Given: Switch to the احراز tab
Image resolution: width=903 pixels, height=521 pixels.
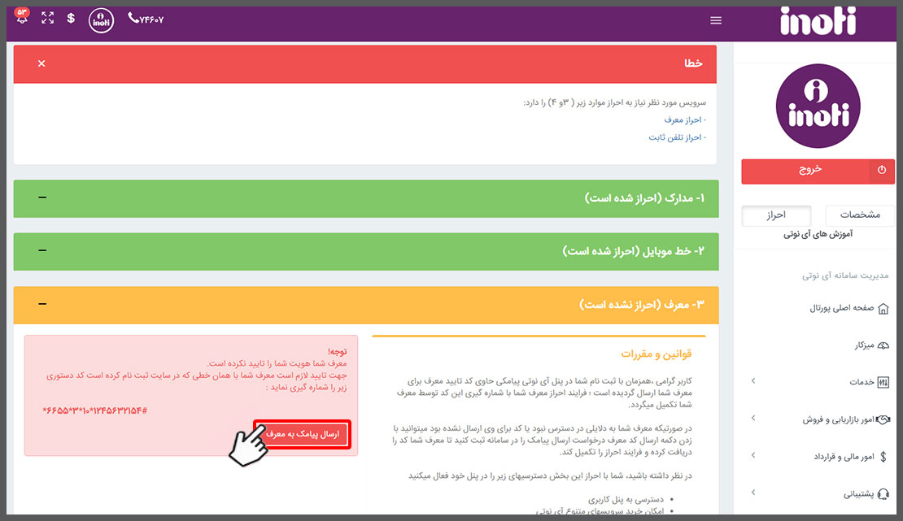Looking at the screenshot, I should [x=776, y=215].
